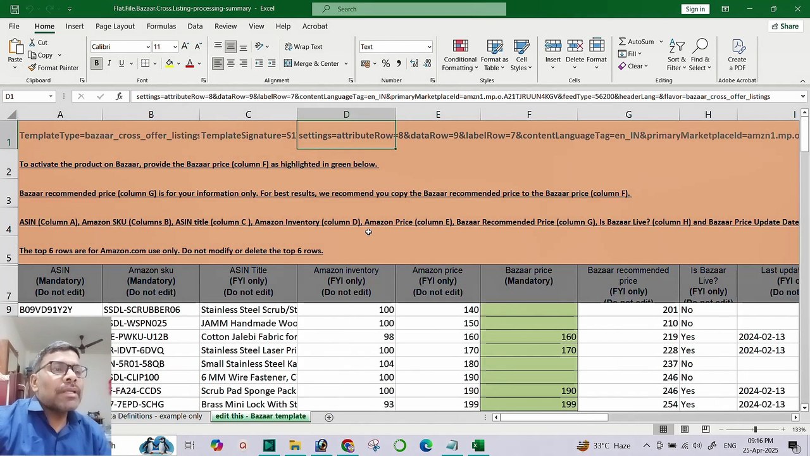Click the Increase Decimal icon
The image size is (810, 456).
click(414, 63)
